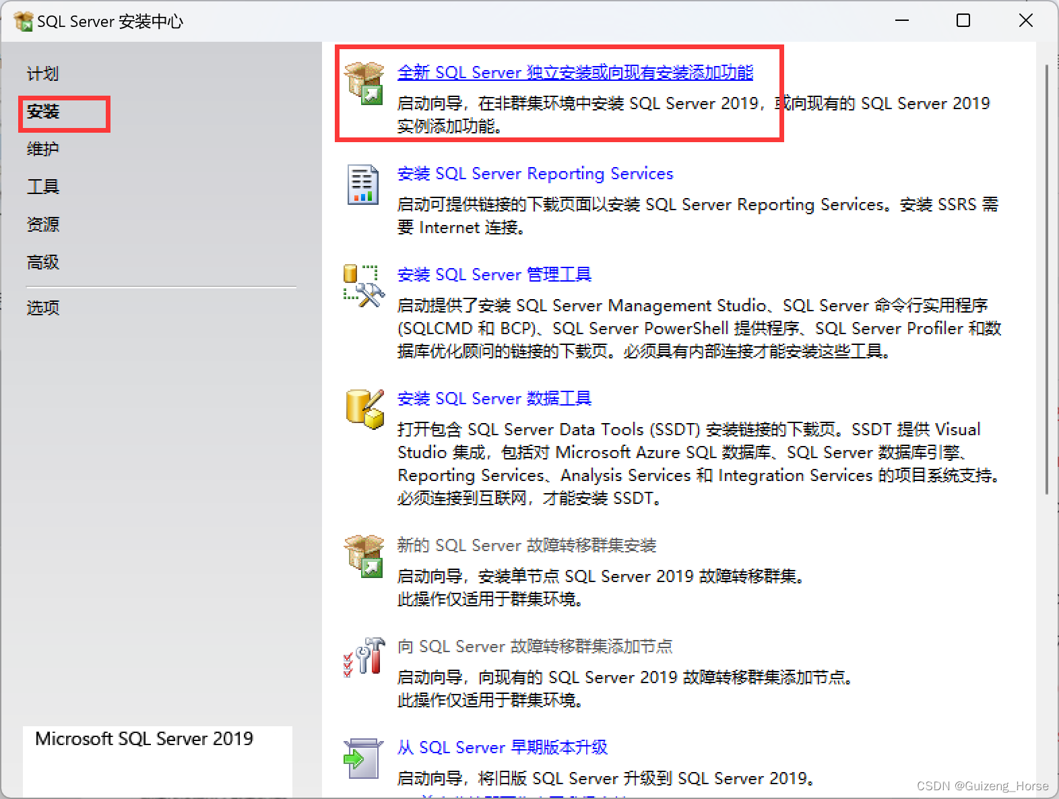This screenshot has height=799, width=1059.
Task: Click 向 SQL Server 故障转移群集添加节点
Action: (535, 646)
